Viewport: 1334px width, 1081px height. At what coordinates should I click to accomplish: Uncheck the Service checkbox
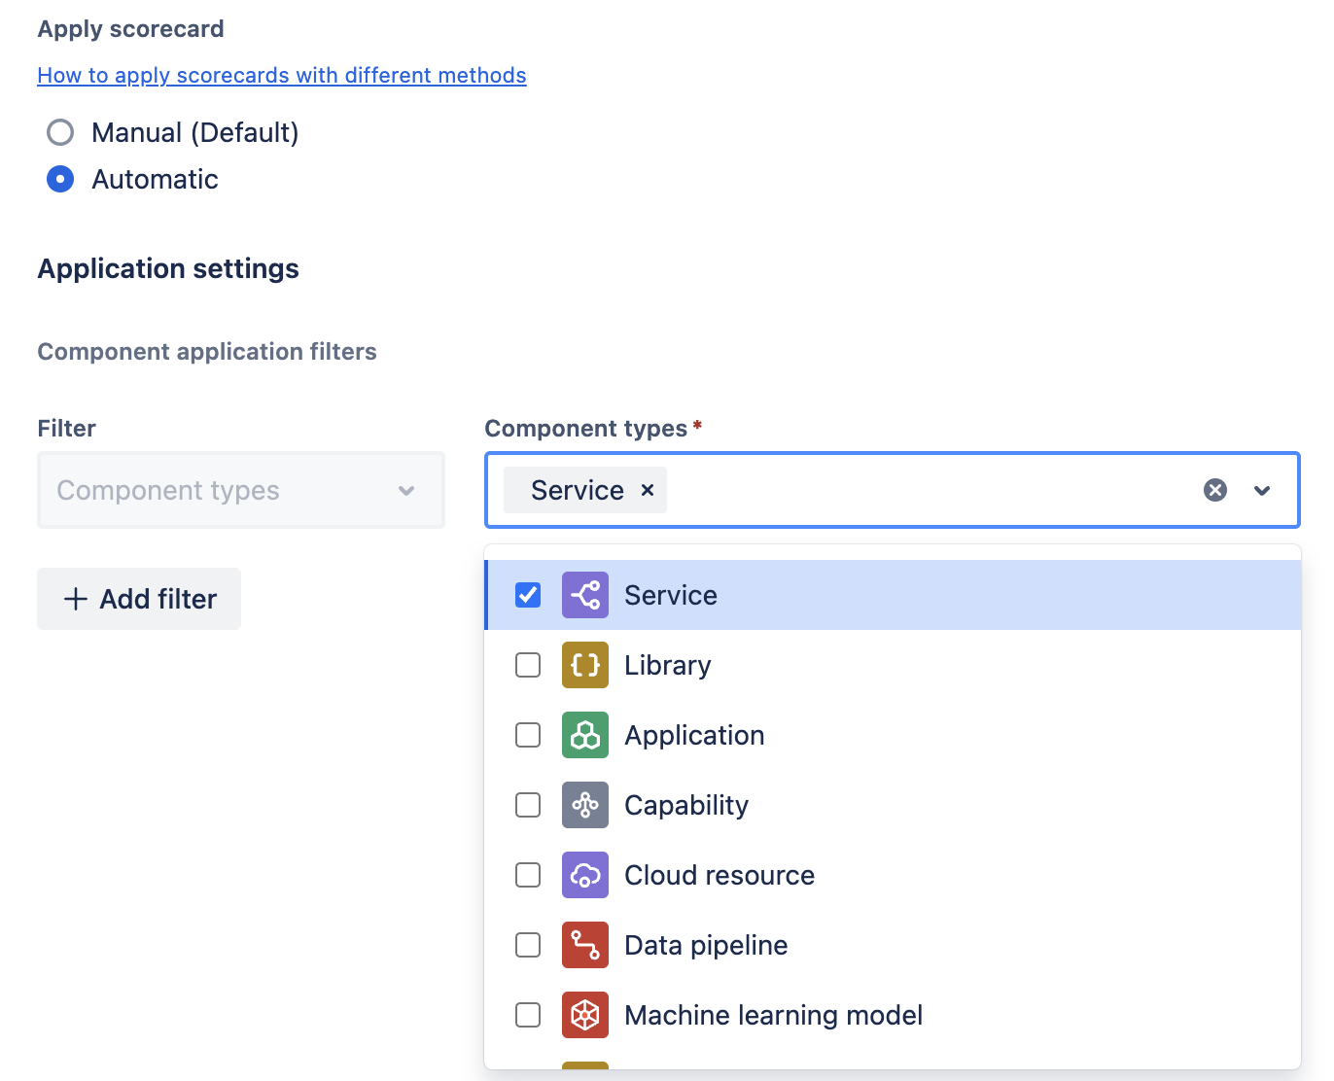tap(528, 594)
